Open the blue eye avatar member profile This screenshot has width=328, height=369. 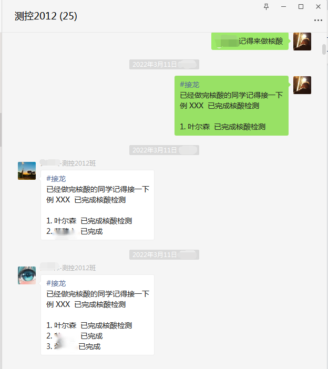[x=27, y=275]
